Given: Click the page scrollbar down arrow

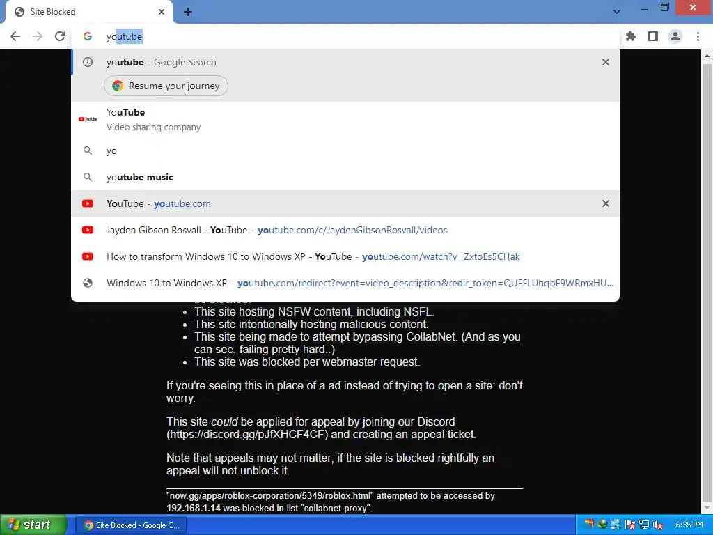Looking at the screenshot, I should click(707, 508).
